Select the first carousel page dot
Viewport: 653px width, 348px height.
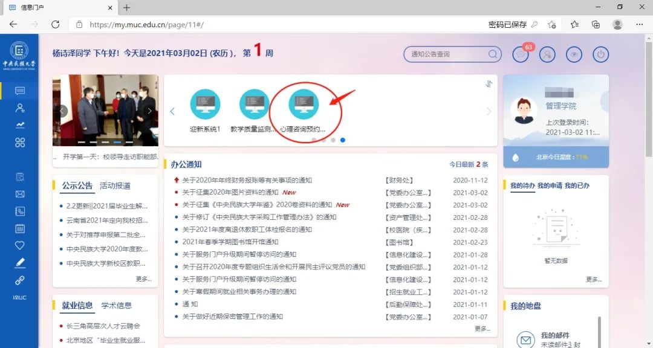(x=314, y=140)
